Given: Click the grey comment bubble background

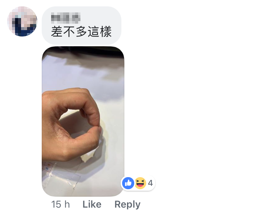Looking at the screenshot, I should pos(82,26).
